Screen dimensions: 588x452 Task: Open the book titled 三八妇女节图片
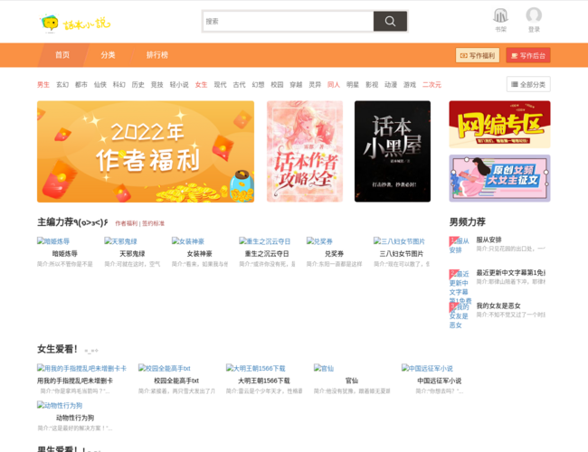402,254
